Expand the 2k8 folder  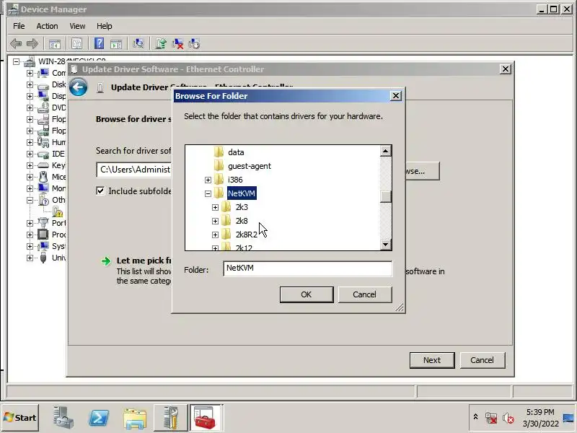click(215, 221)
